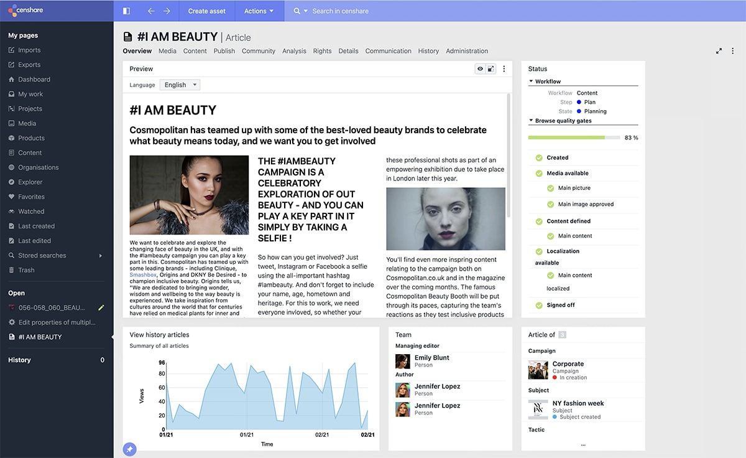The width and height of the screenshot is (746, 458).
Task: Open the Products box icon
Action: 11,138
